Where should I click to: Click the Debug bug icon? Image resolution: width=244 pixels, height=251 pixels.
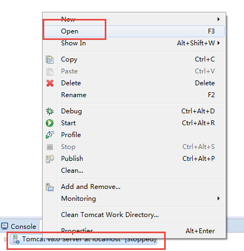pyautogui.click(x=50, y=111)
